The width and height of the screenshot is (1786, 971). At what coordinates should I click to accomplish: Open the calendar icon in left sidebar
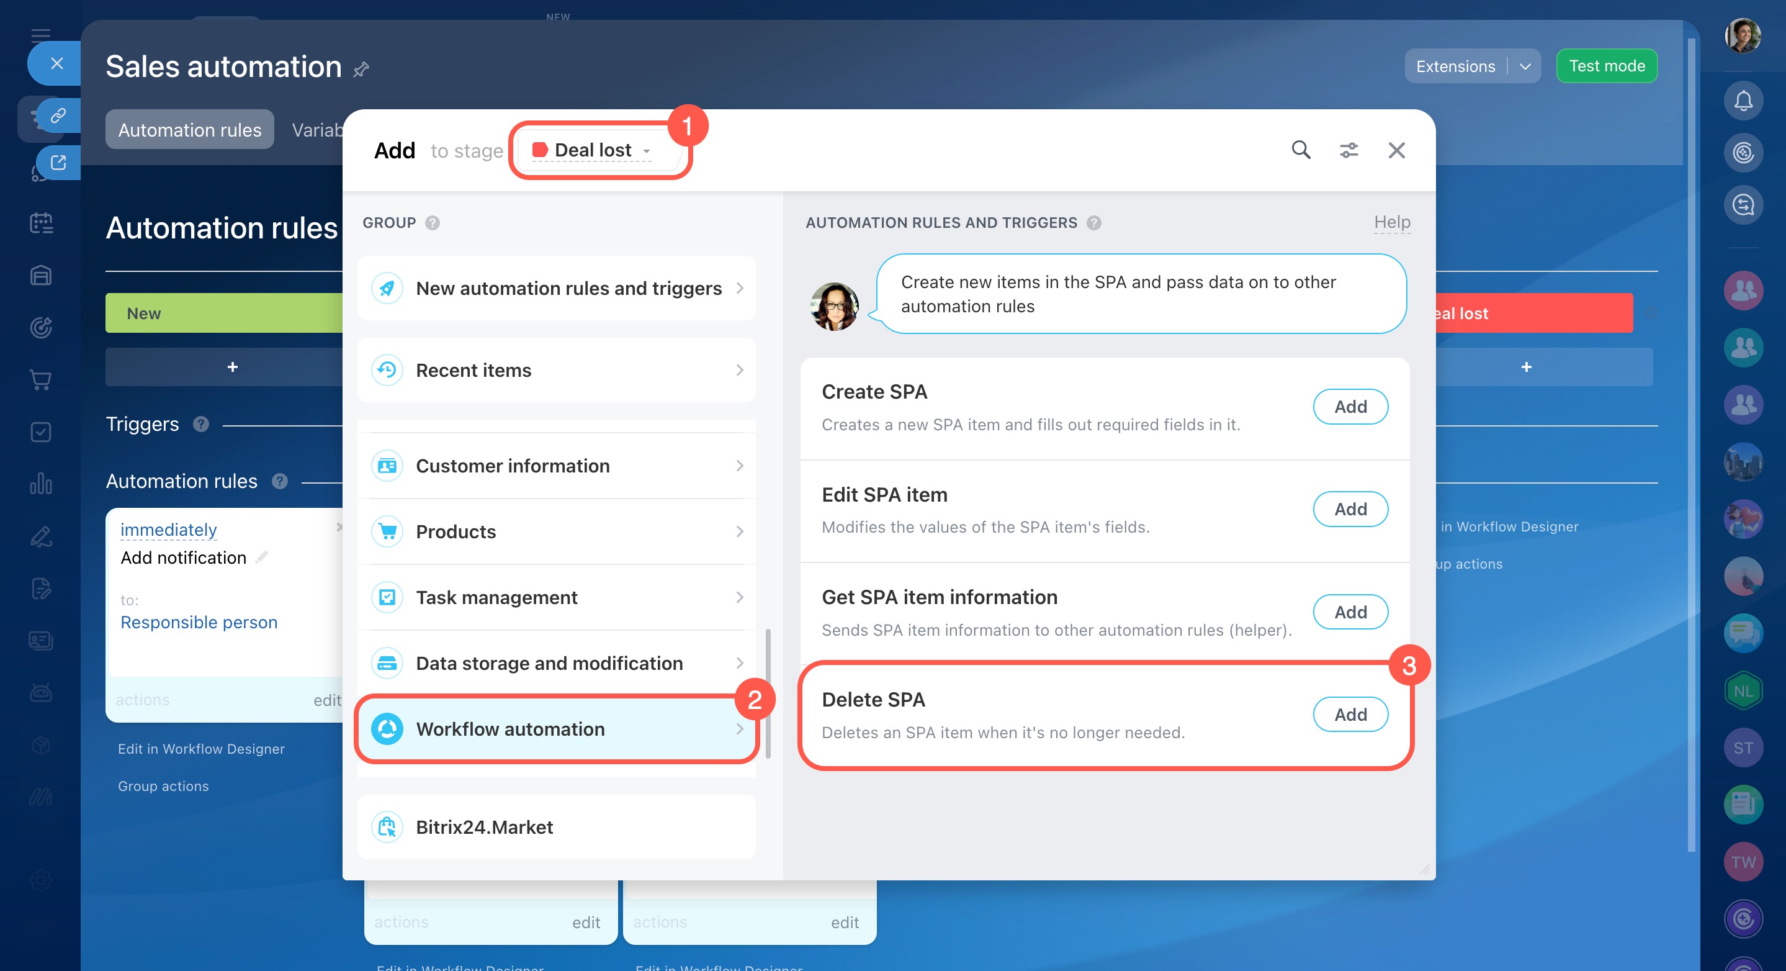point(41,223)
